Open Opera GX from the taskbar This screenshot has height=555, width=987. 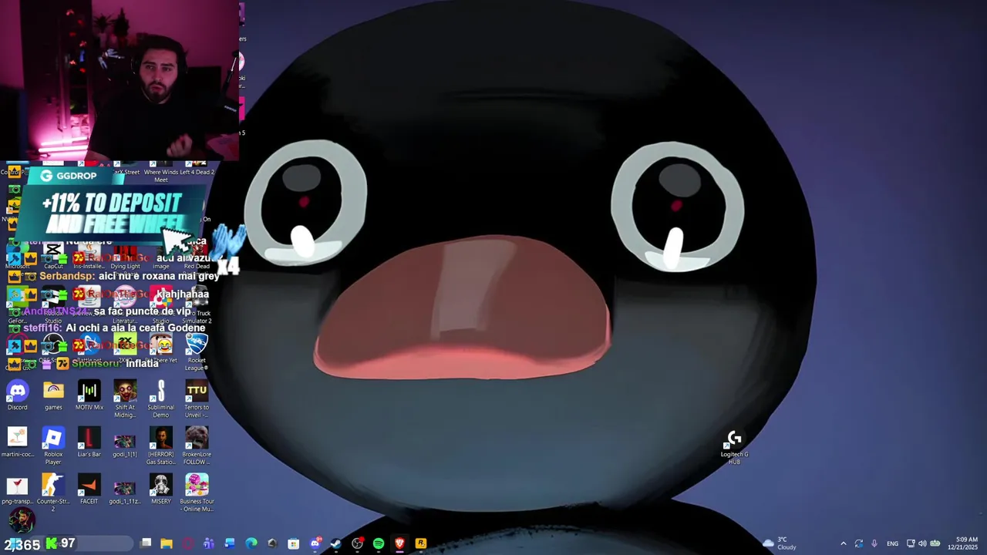click(187, 543)
